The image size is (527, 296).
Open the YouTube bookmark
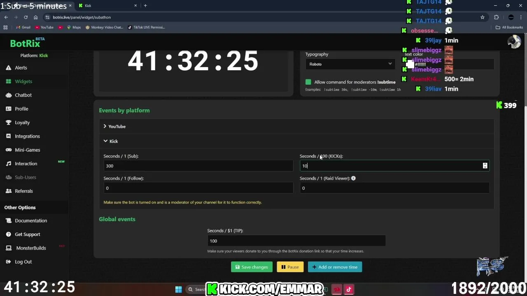point(44,27)
